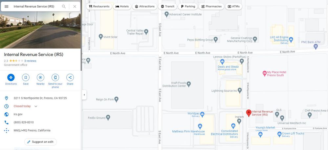
Task: Click the Advanced Career Institute map marker
Action: [166, 14]
